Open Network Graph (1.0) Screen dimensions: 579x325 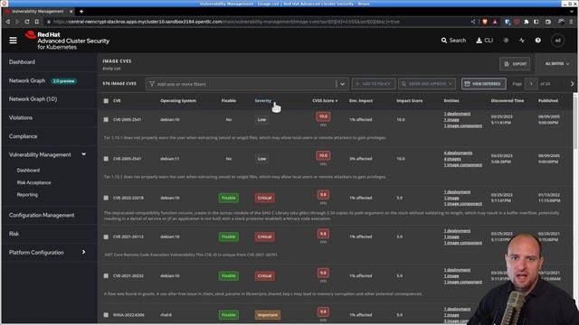(x=33, y=99)
